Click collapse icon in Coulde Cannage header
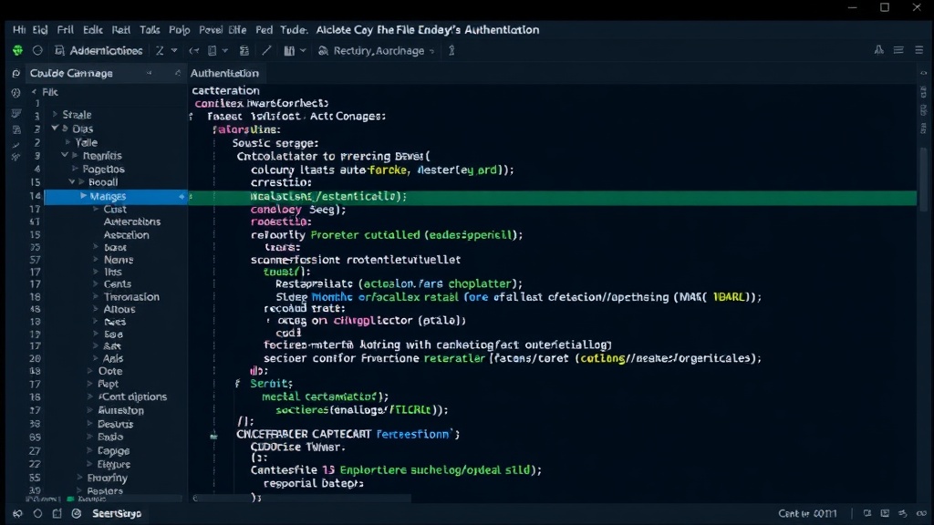This screenshot has height=525, width=934. 149,73
